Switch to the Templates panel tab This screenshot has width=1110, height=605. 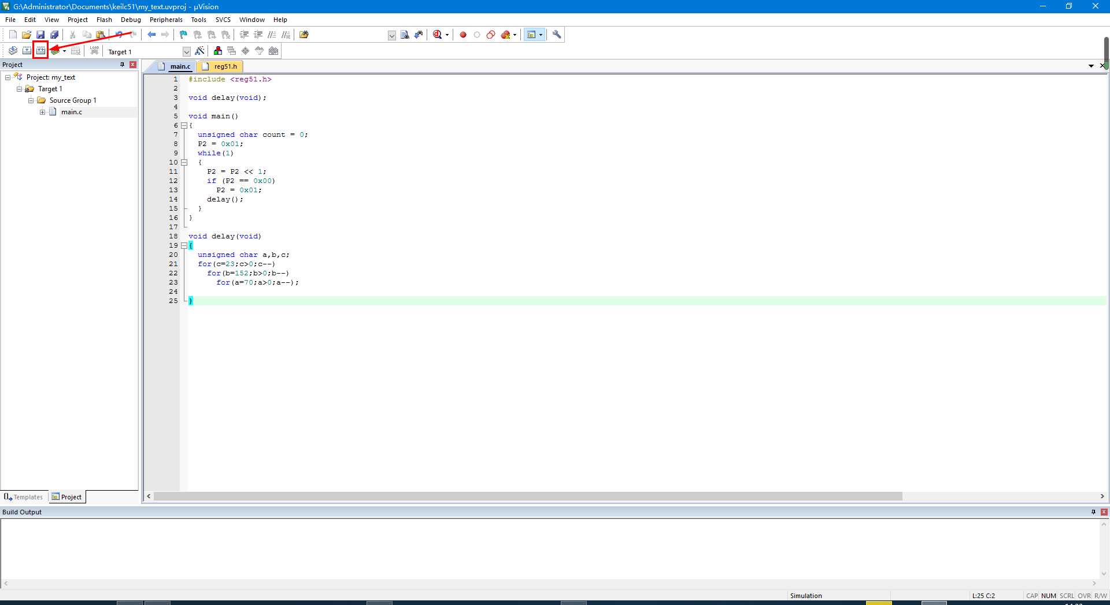pos(24,497)
